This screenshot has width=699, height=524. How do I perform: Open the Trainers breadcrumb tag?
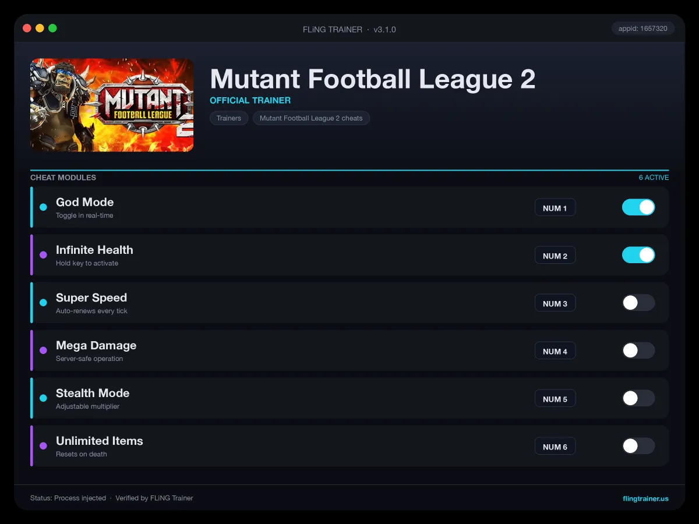click(229, 118)
